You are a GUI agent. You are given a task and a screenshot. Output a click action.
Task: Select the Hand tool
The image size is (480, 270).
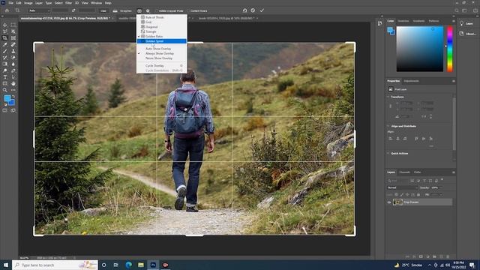(13, 83)
